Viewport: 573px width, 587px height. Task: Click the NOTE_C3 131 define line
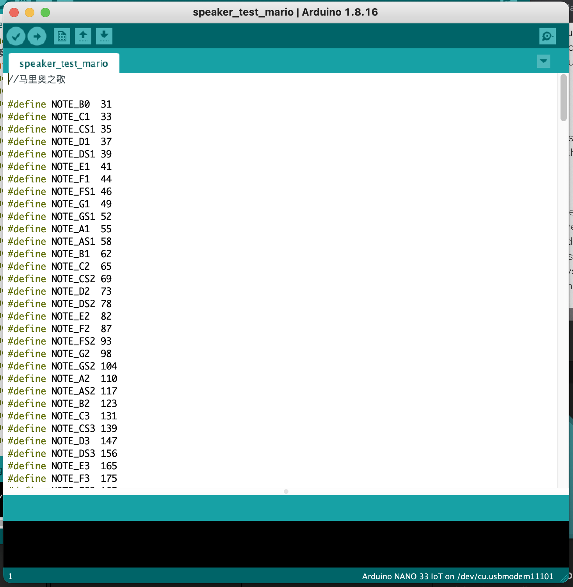(x=62, y=416)
